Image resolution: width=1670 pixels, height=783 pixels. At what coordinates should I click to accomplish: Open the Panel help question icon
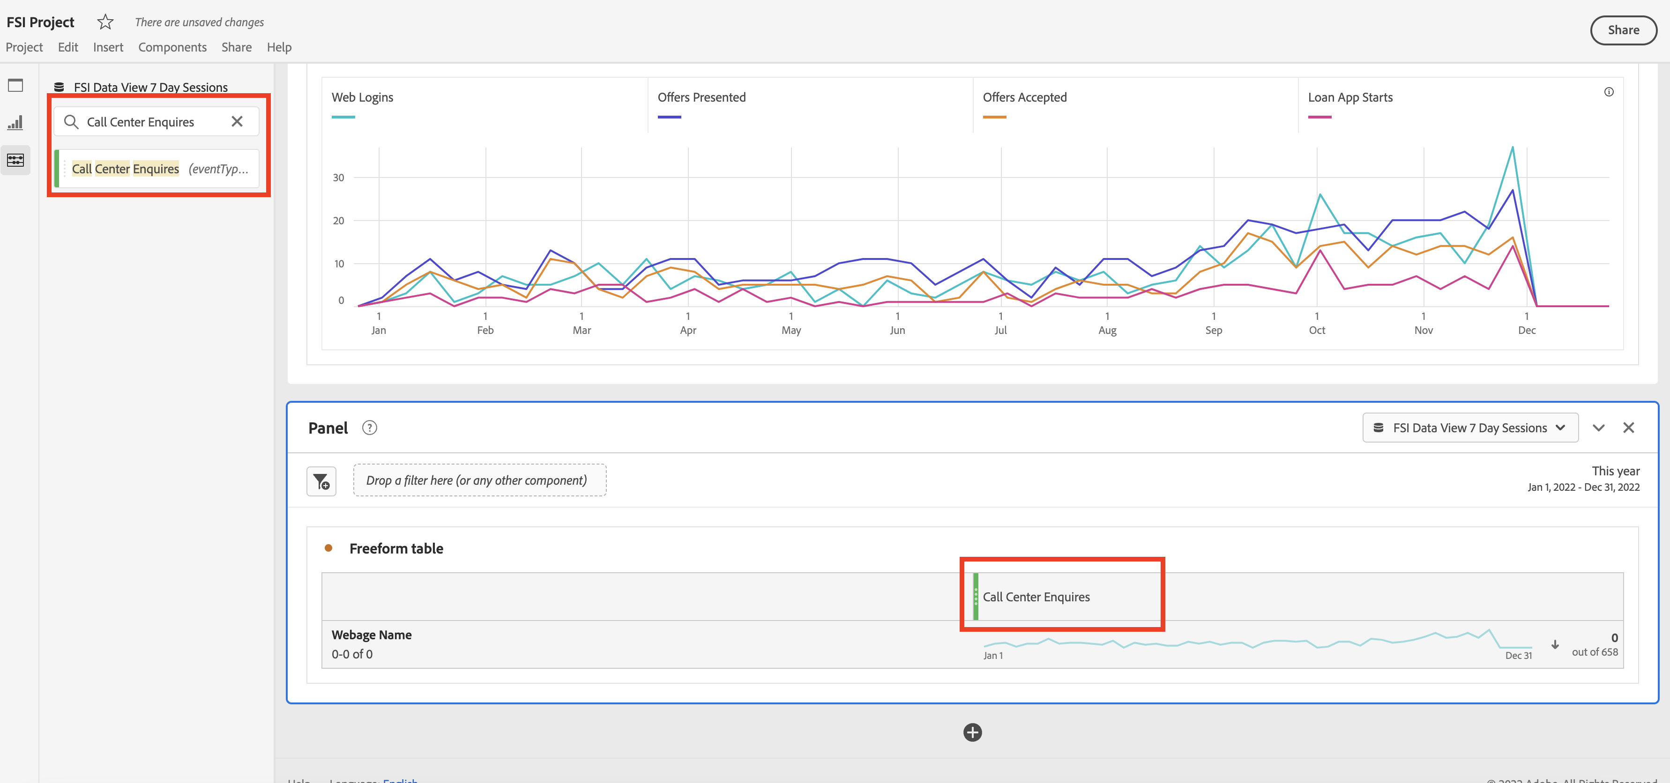point(370,428)
